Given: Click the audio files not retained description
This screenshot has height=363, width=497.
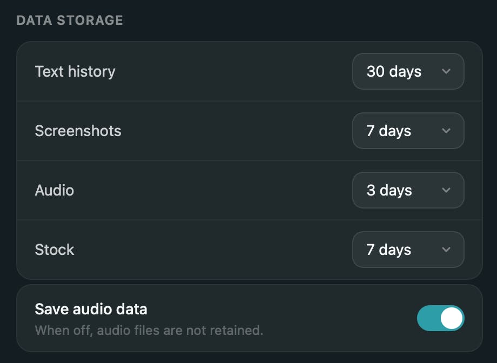Looking at the screenshot, I should click(x=149, y=330).
